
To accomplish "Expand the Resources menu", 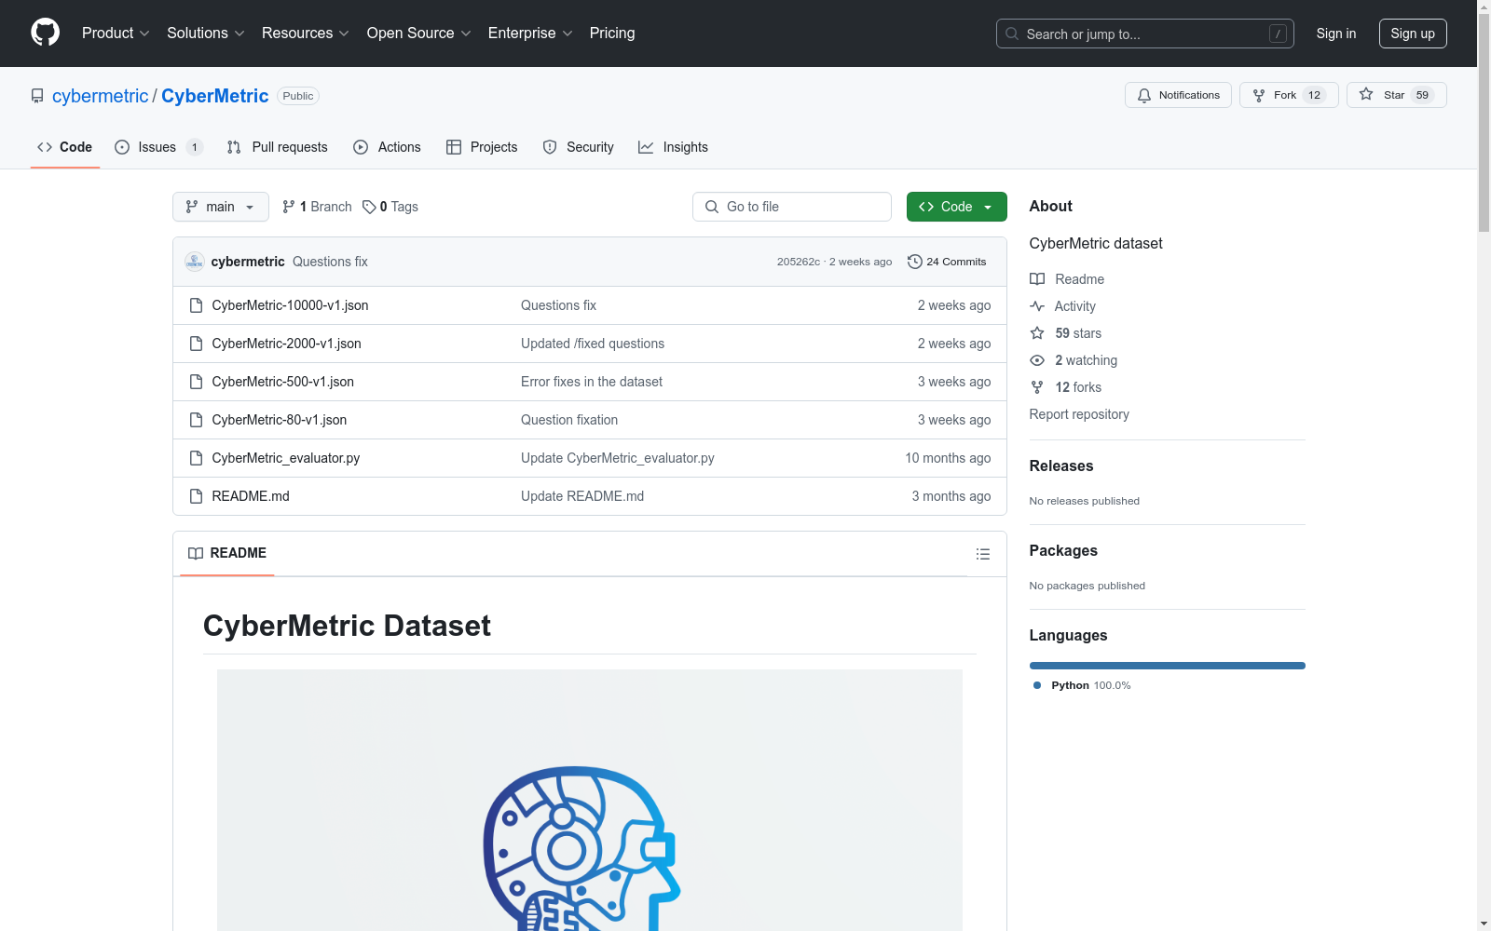I will (x=306, y=34).
